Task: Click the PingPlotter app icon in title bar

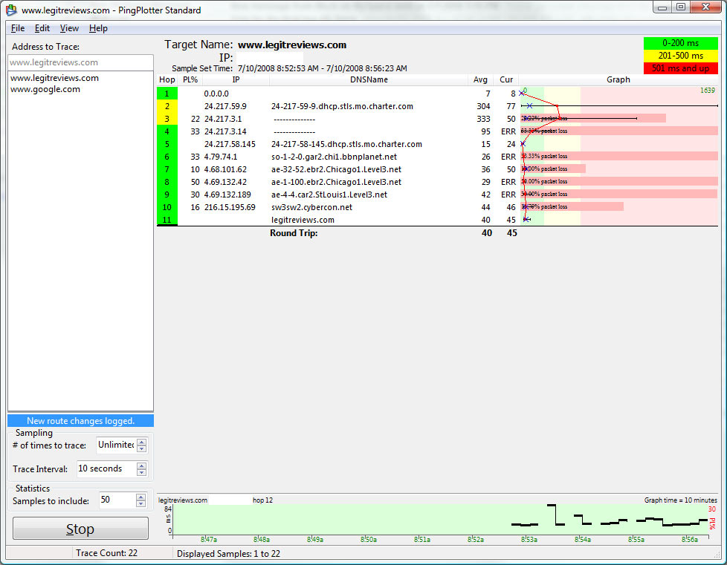Action: [x=11, y=10]
